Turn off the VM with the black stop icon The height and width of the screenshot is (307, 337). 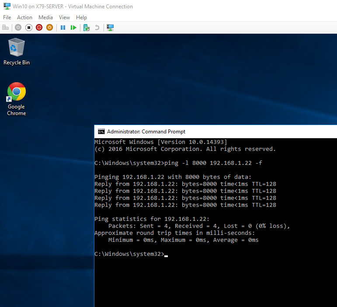pos(29,28)
